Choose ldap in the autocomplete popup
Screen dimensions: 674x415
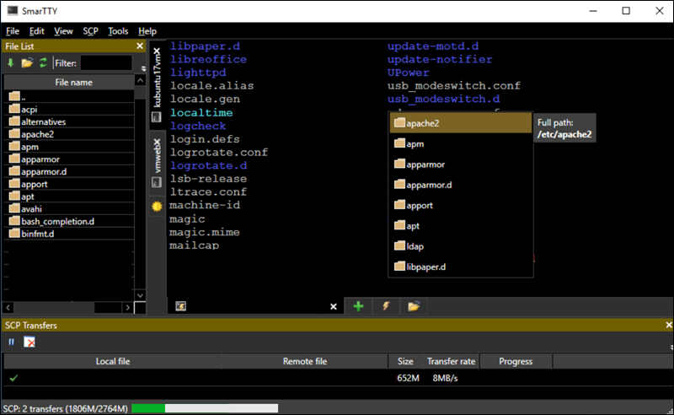(x=461, y=246)
